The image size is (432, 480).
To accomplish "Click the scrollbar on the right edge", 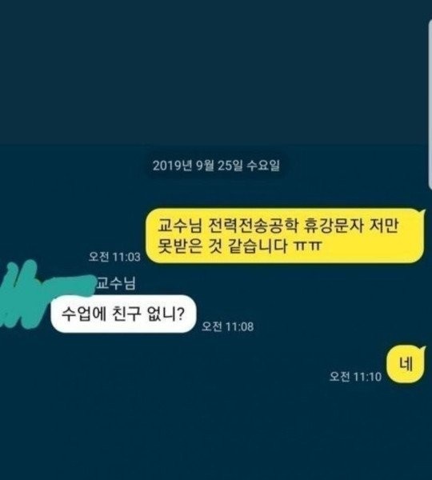I will pos(430,106).
